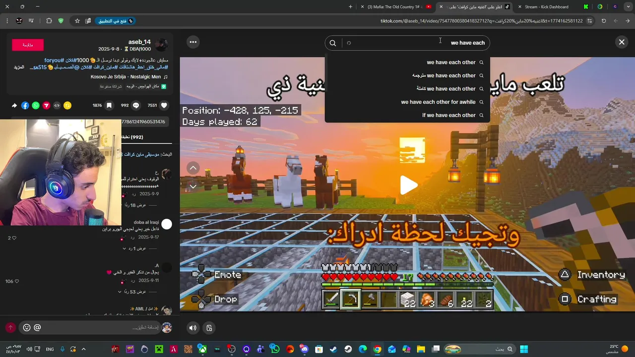The image size is (635, 357).
Task: Select suggestion "we have each other for awhile"
Action: [438, 102]
